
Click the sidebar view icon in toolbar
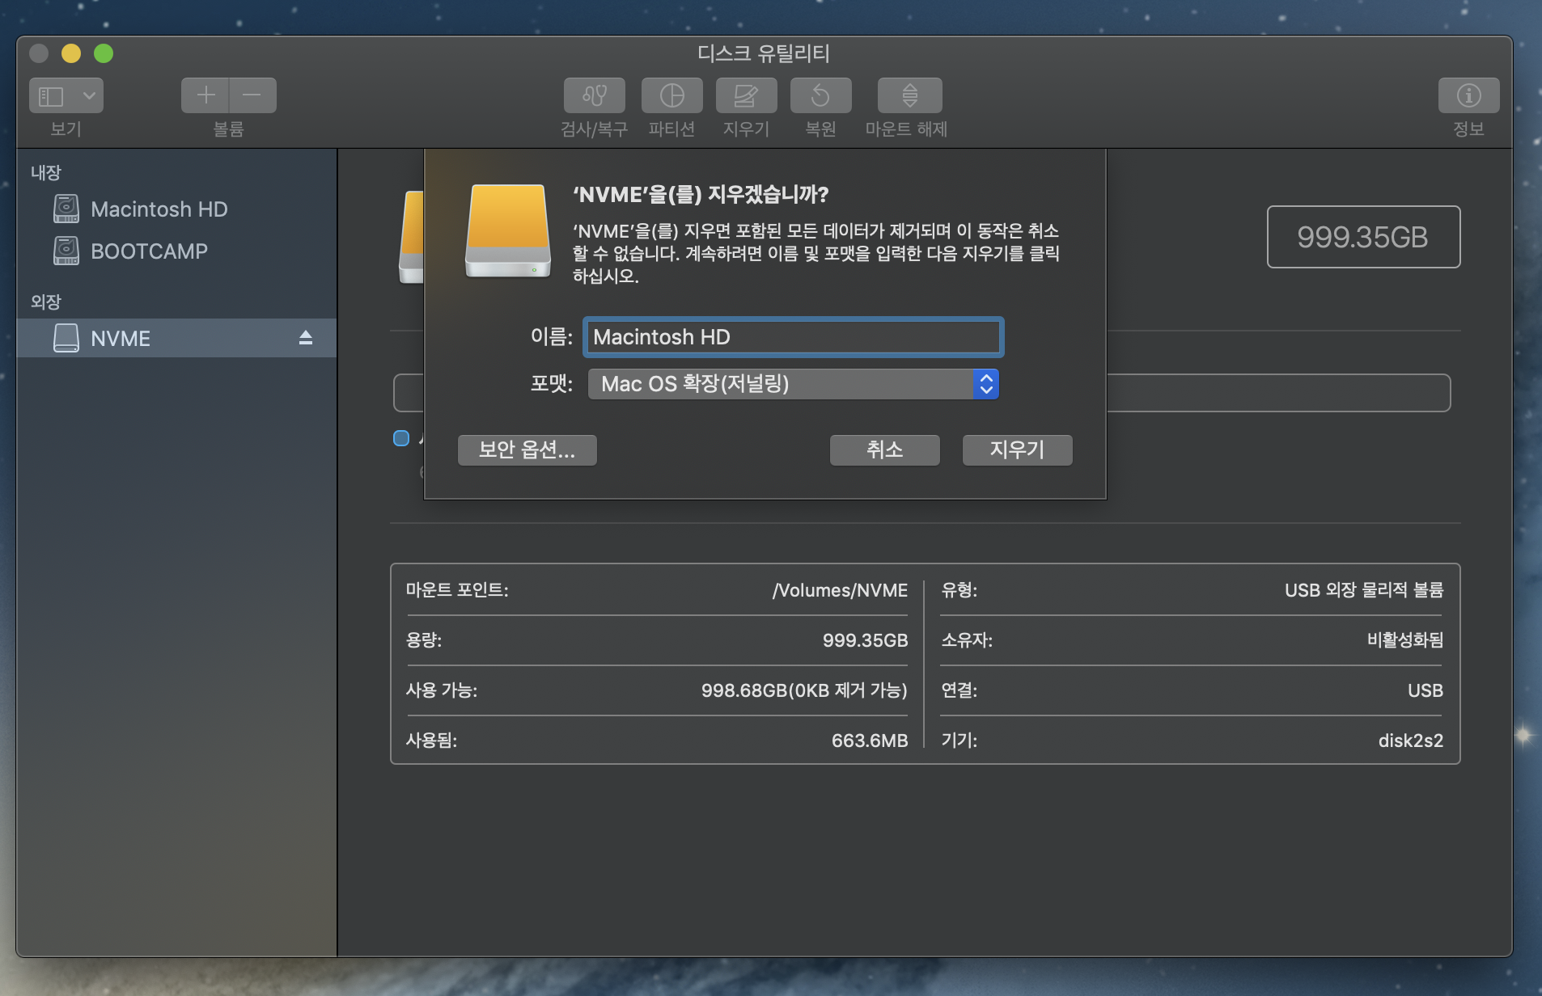[x=52, y=96]
